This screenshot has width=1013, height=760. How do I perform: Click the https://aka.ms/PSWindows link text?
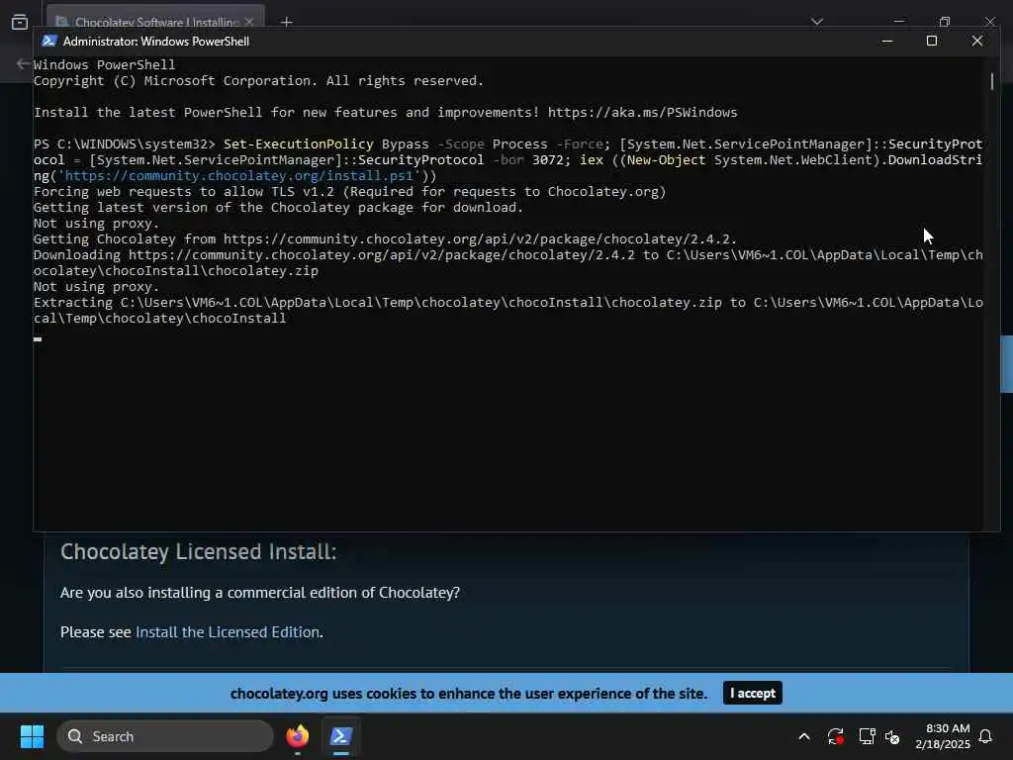pyautogui.click(x=642, y=113)
